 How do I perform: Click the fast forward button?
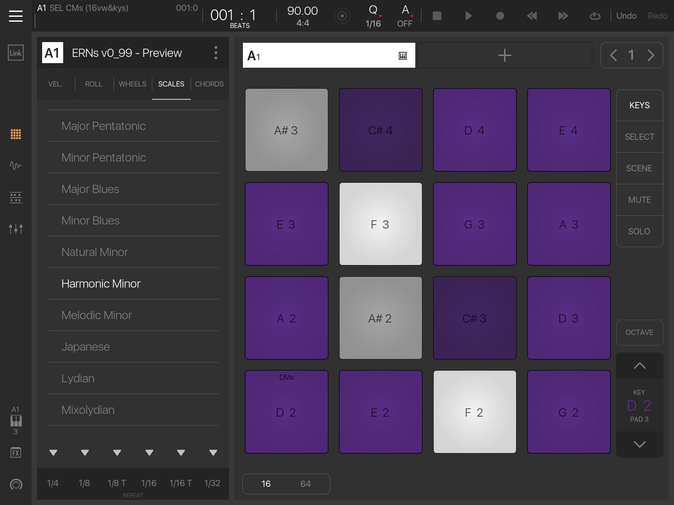tap(563, 16)
